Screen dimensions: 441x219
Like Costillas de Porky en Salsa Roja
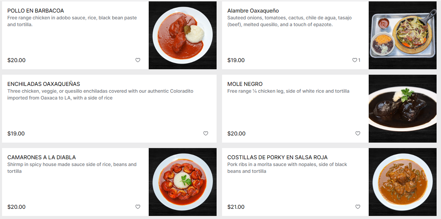tap(358, 207)
